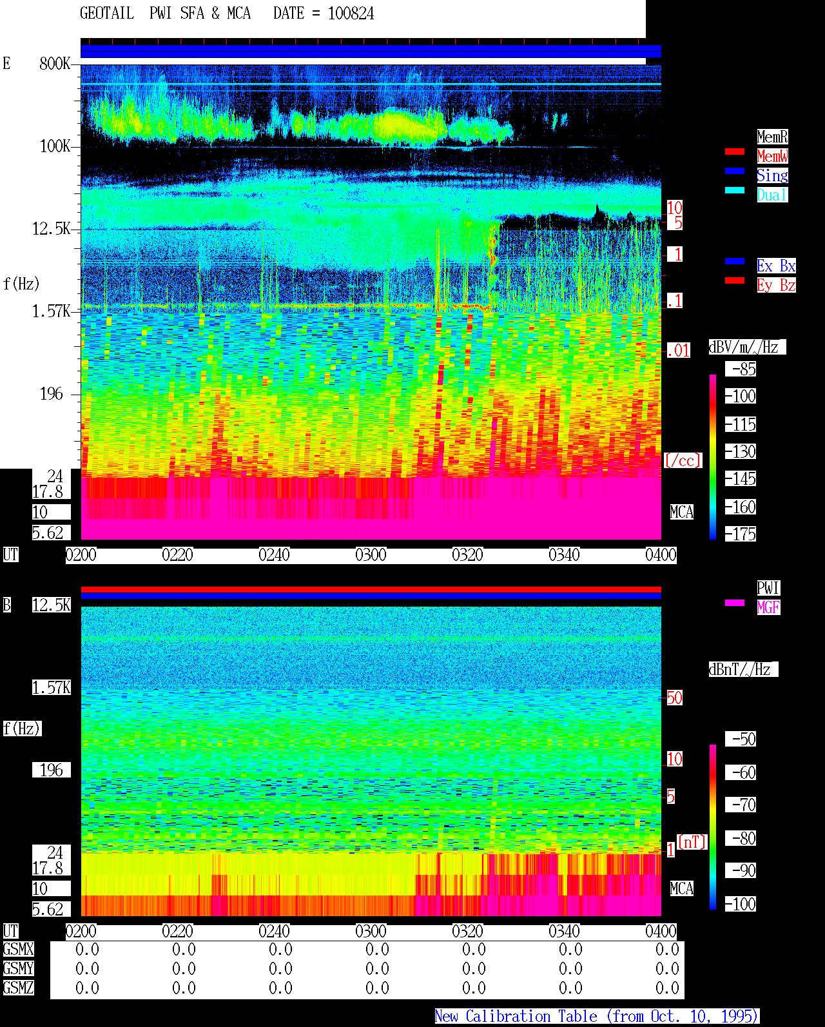This screenshot has height=1027, width=825.
Task: Click the GEOTAIL PWI SFA & MCA title
Action: [x=165, y=14]
